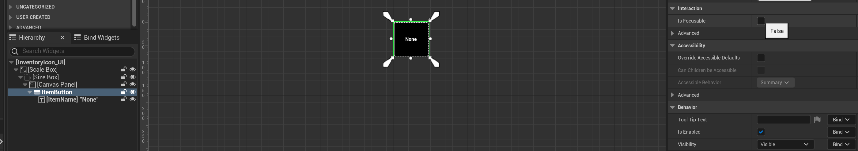Switch to the Bind Widgets tab

pos(102,38)
